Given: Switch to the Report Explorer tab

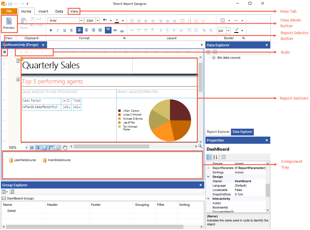Looking at the screenshot, I should [x=218, y=132].
